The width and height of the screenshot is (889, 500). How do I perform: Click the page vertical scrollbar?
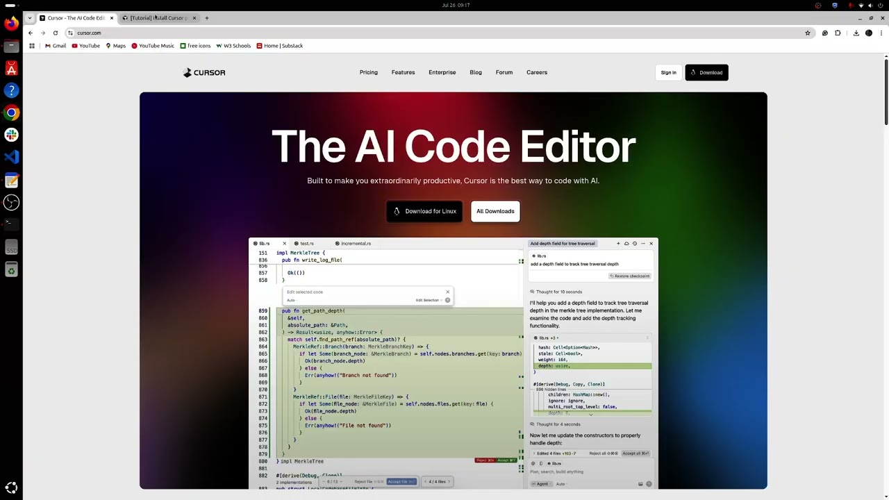click(x=886, y=92)
